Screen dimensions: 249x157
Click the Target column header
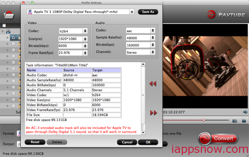click(106, 70)
